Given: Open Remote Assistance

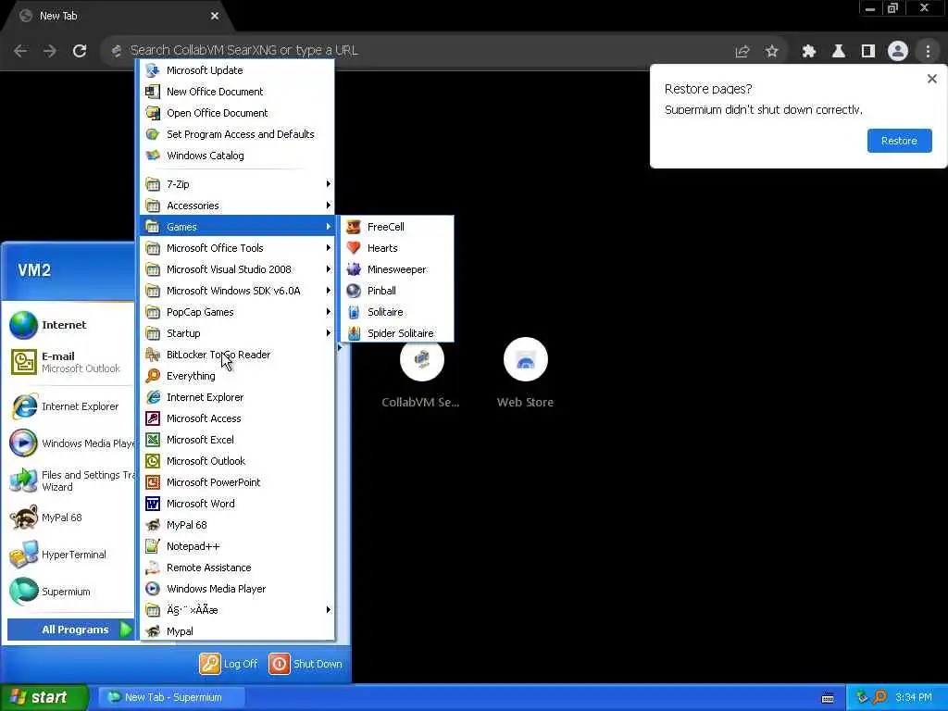Looking at the screenshot, I should pyautogui.click(x=237, y=568).
